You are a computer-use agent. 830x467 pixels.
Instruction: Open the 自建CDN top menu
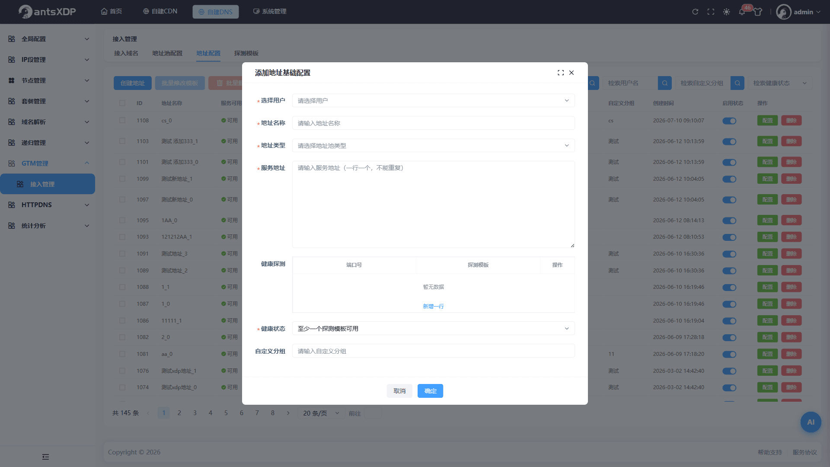[160, 11]
